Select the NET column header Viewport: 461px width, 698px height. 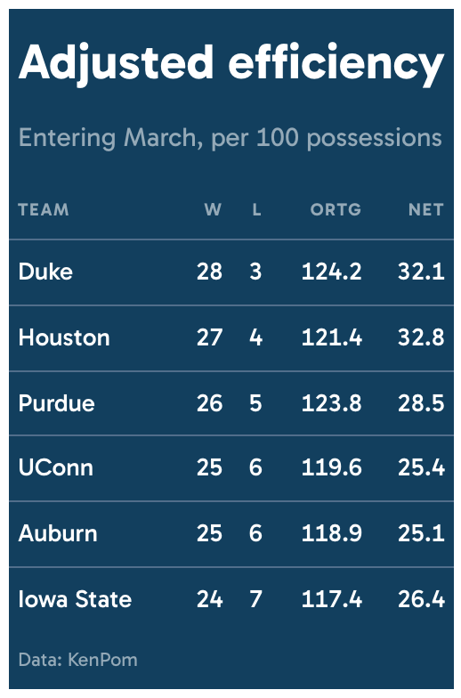coord(426,210)
